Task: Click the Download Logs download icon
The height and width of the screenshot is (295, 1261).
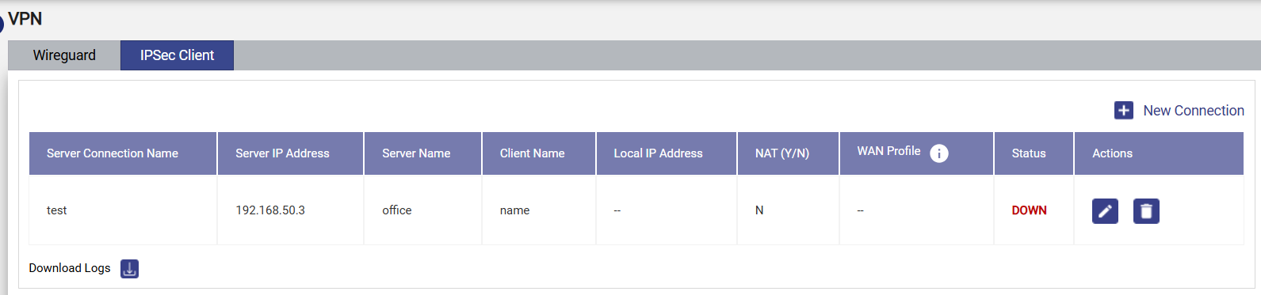Action: tap(129, 269)
